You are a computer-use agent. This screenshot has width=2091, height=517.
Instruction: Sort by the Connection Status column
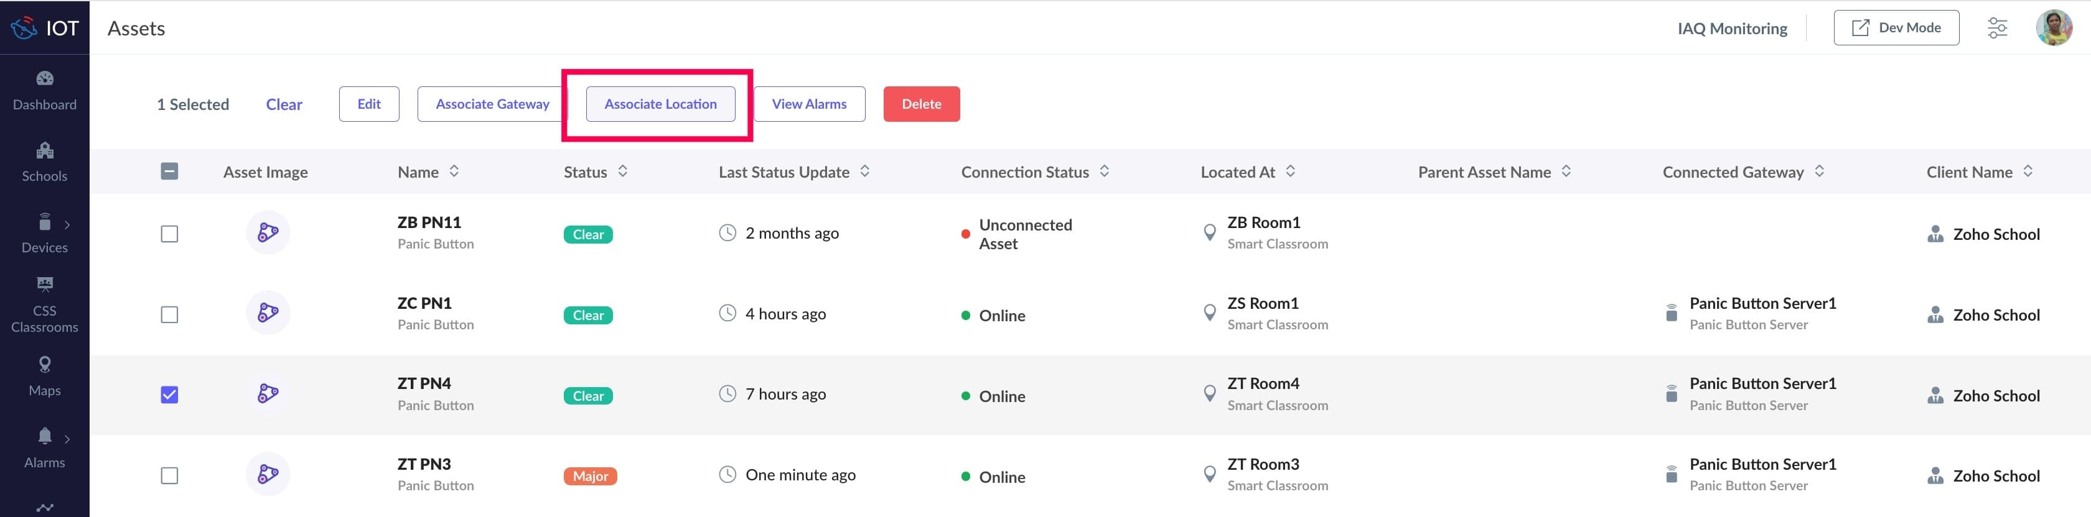(1104, 172)
